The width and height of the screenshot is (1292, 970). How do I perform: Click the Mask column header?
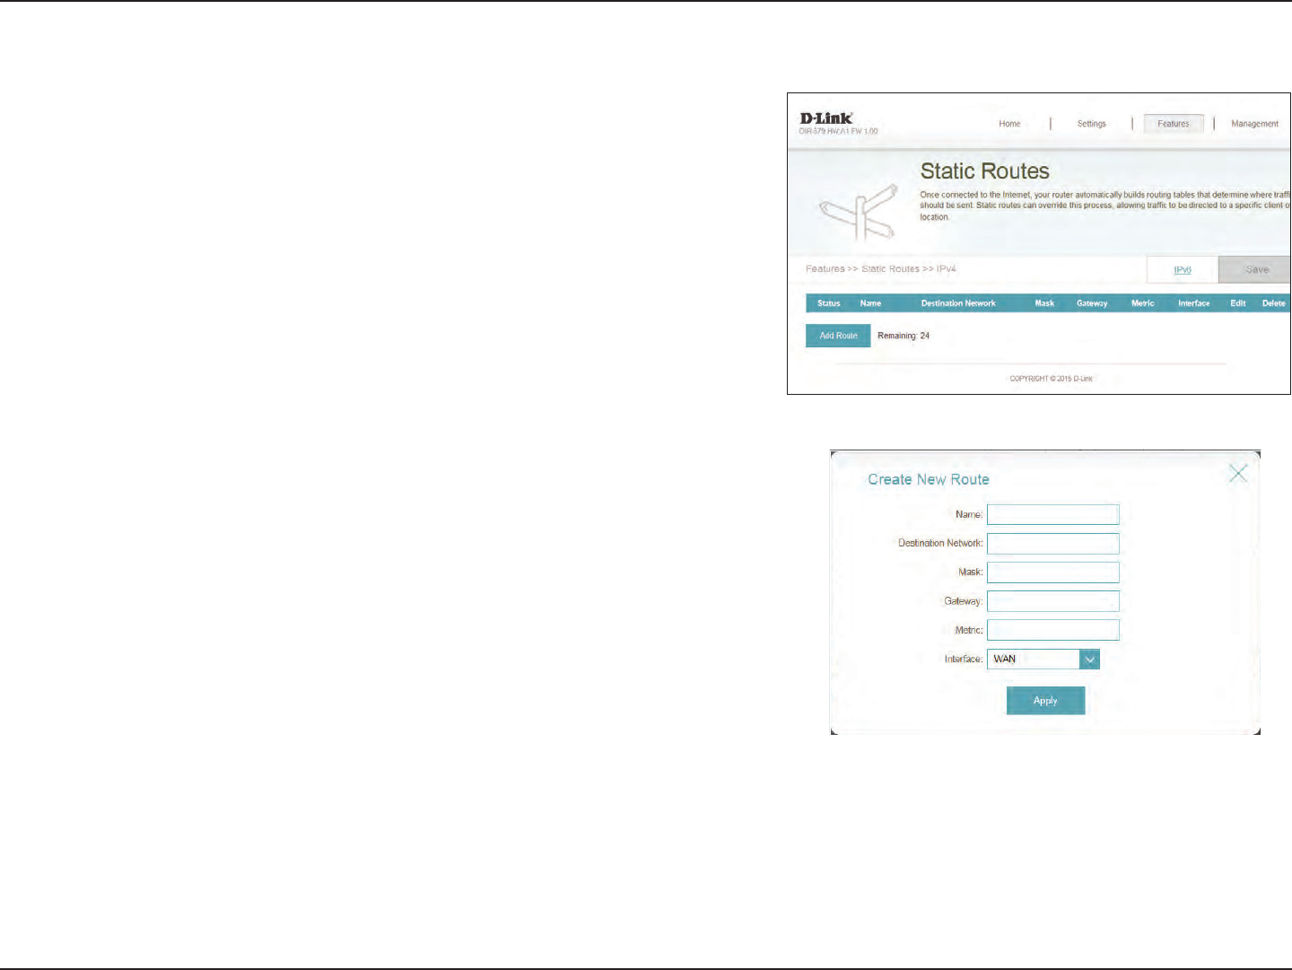point(1044,303)
